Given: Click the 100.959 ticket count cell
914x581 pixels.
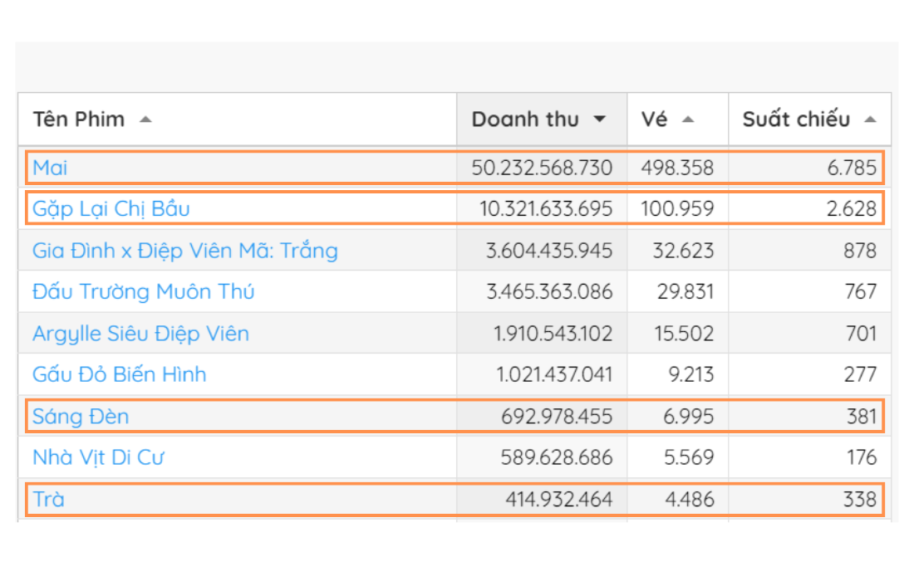Looking at the screenshot, I should (677, 208).
